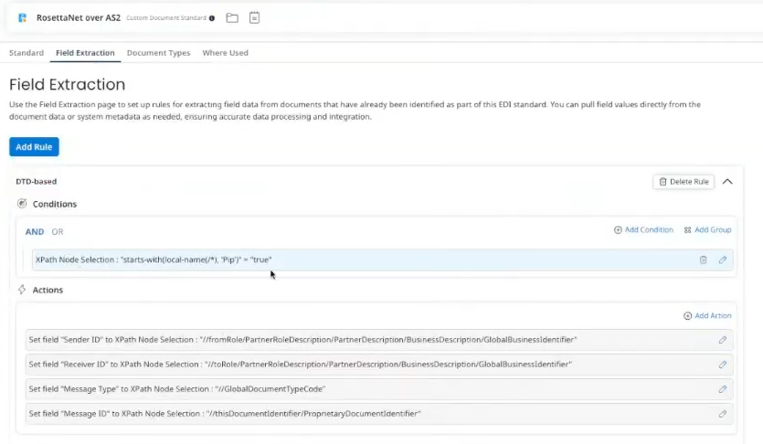Delete the XPath 'Pip' condition using its trash icon
This screenshot has height=444, width=763.
pyautogui.click(x=703, y=259)
